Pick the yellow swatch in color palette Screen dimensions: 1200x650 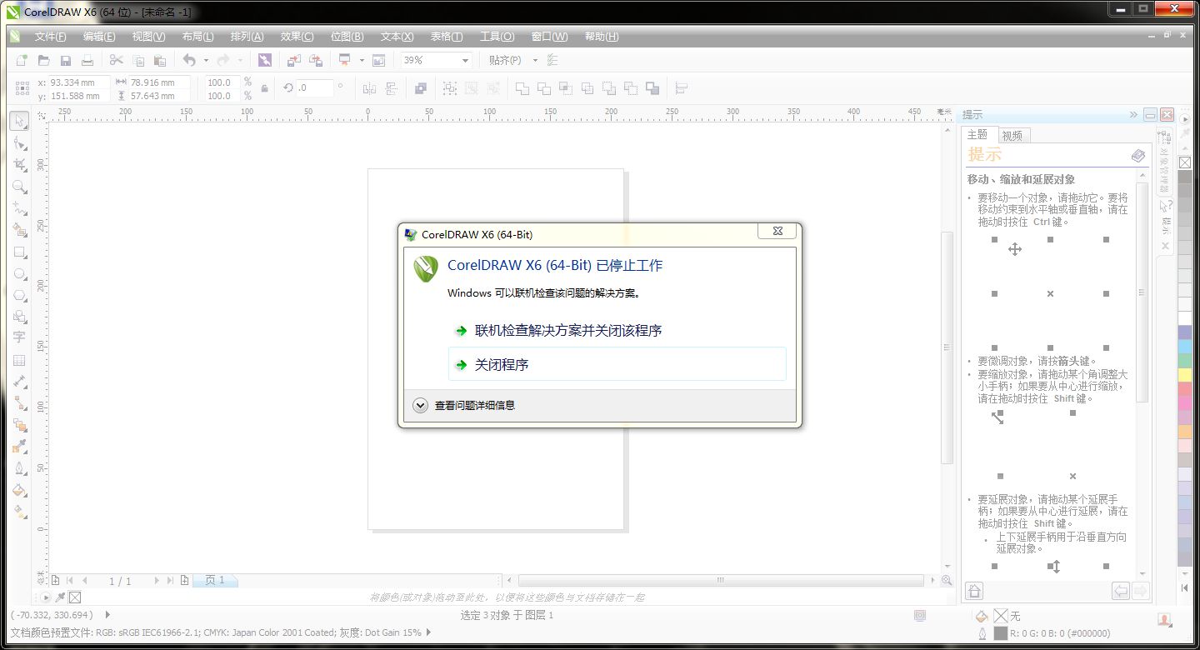pos(1185,375)
